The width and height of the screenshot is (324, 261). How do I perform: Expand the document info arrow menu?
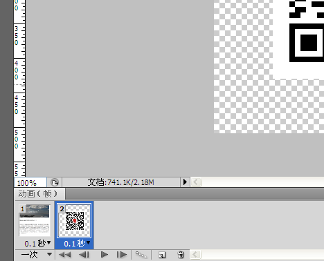pos(185,182)
